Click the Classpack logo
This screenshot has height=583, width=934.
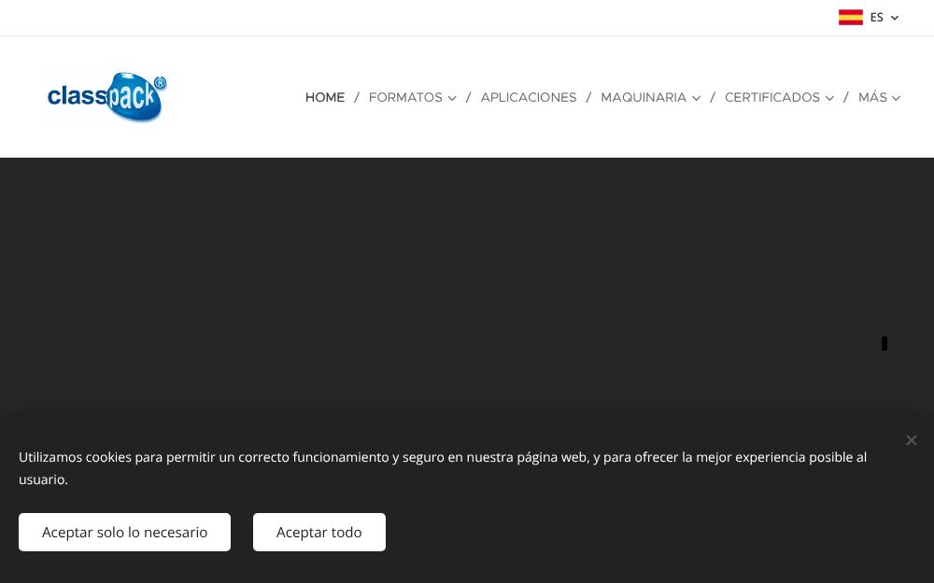106,97
